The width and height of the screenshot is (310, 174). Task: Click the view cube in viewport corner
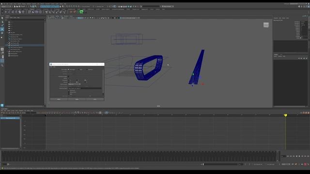tap(266, 25)
